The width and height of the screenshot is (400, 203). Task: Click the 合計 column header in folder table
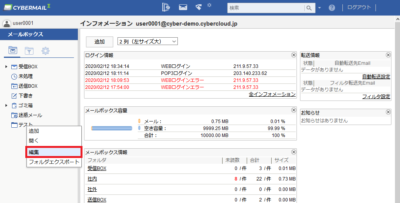click(x=254, y=160)
